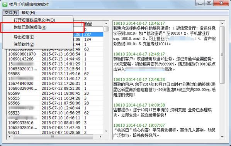Click contact list scroll down arrow
Image resolution: width=231 pixels, height=146 pixels.
(106, 131)
